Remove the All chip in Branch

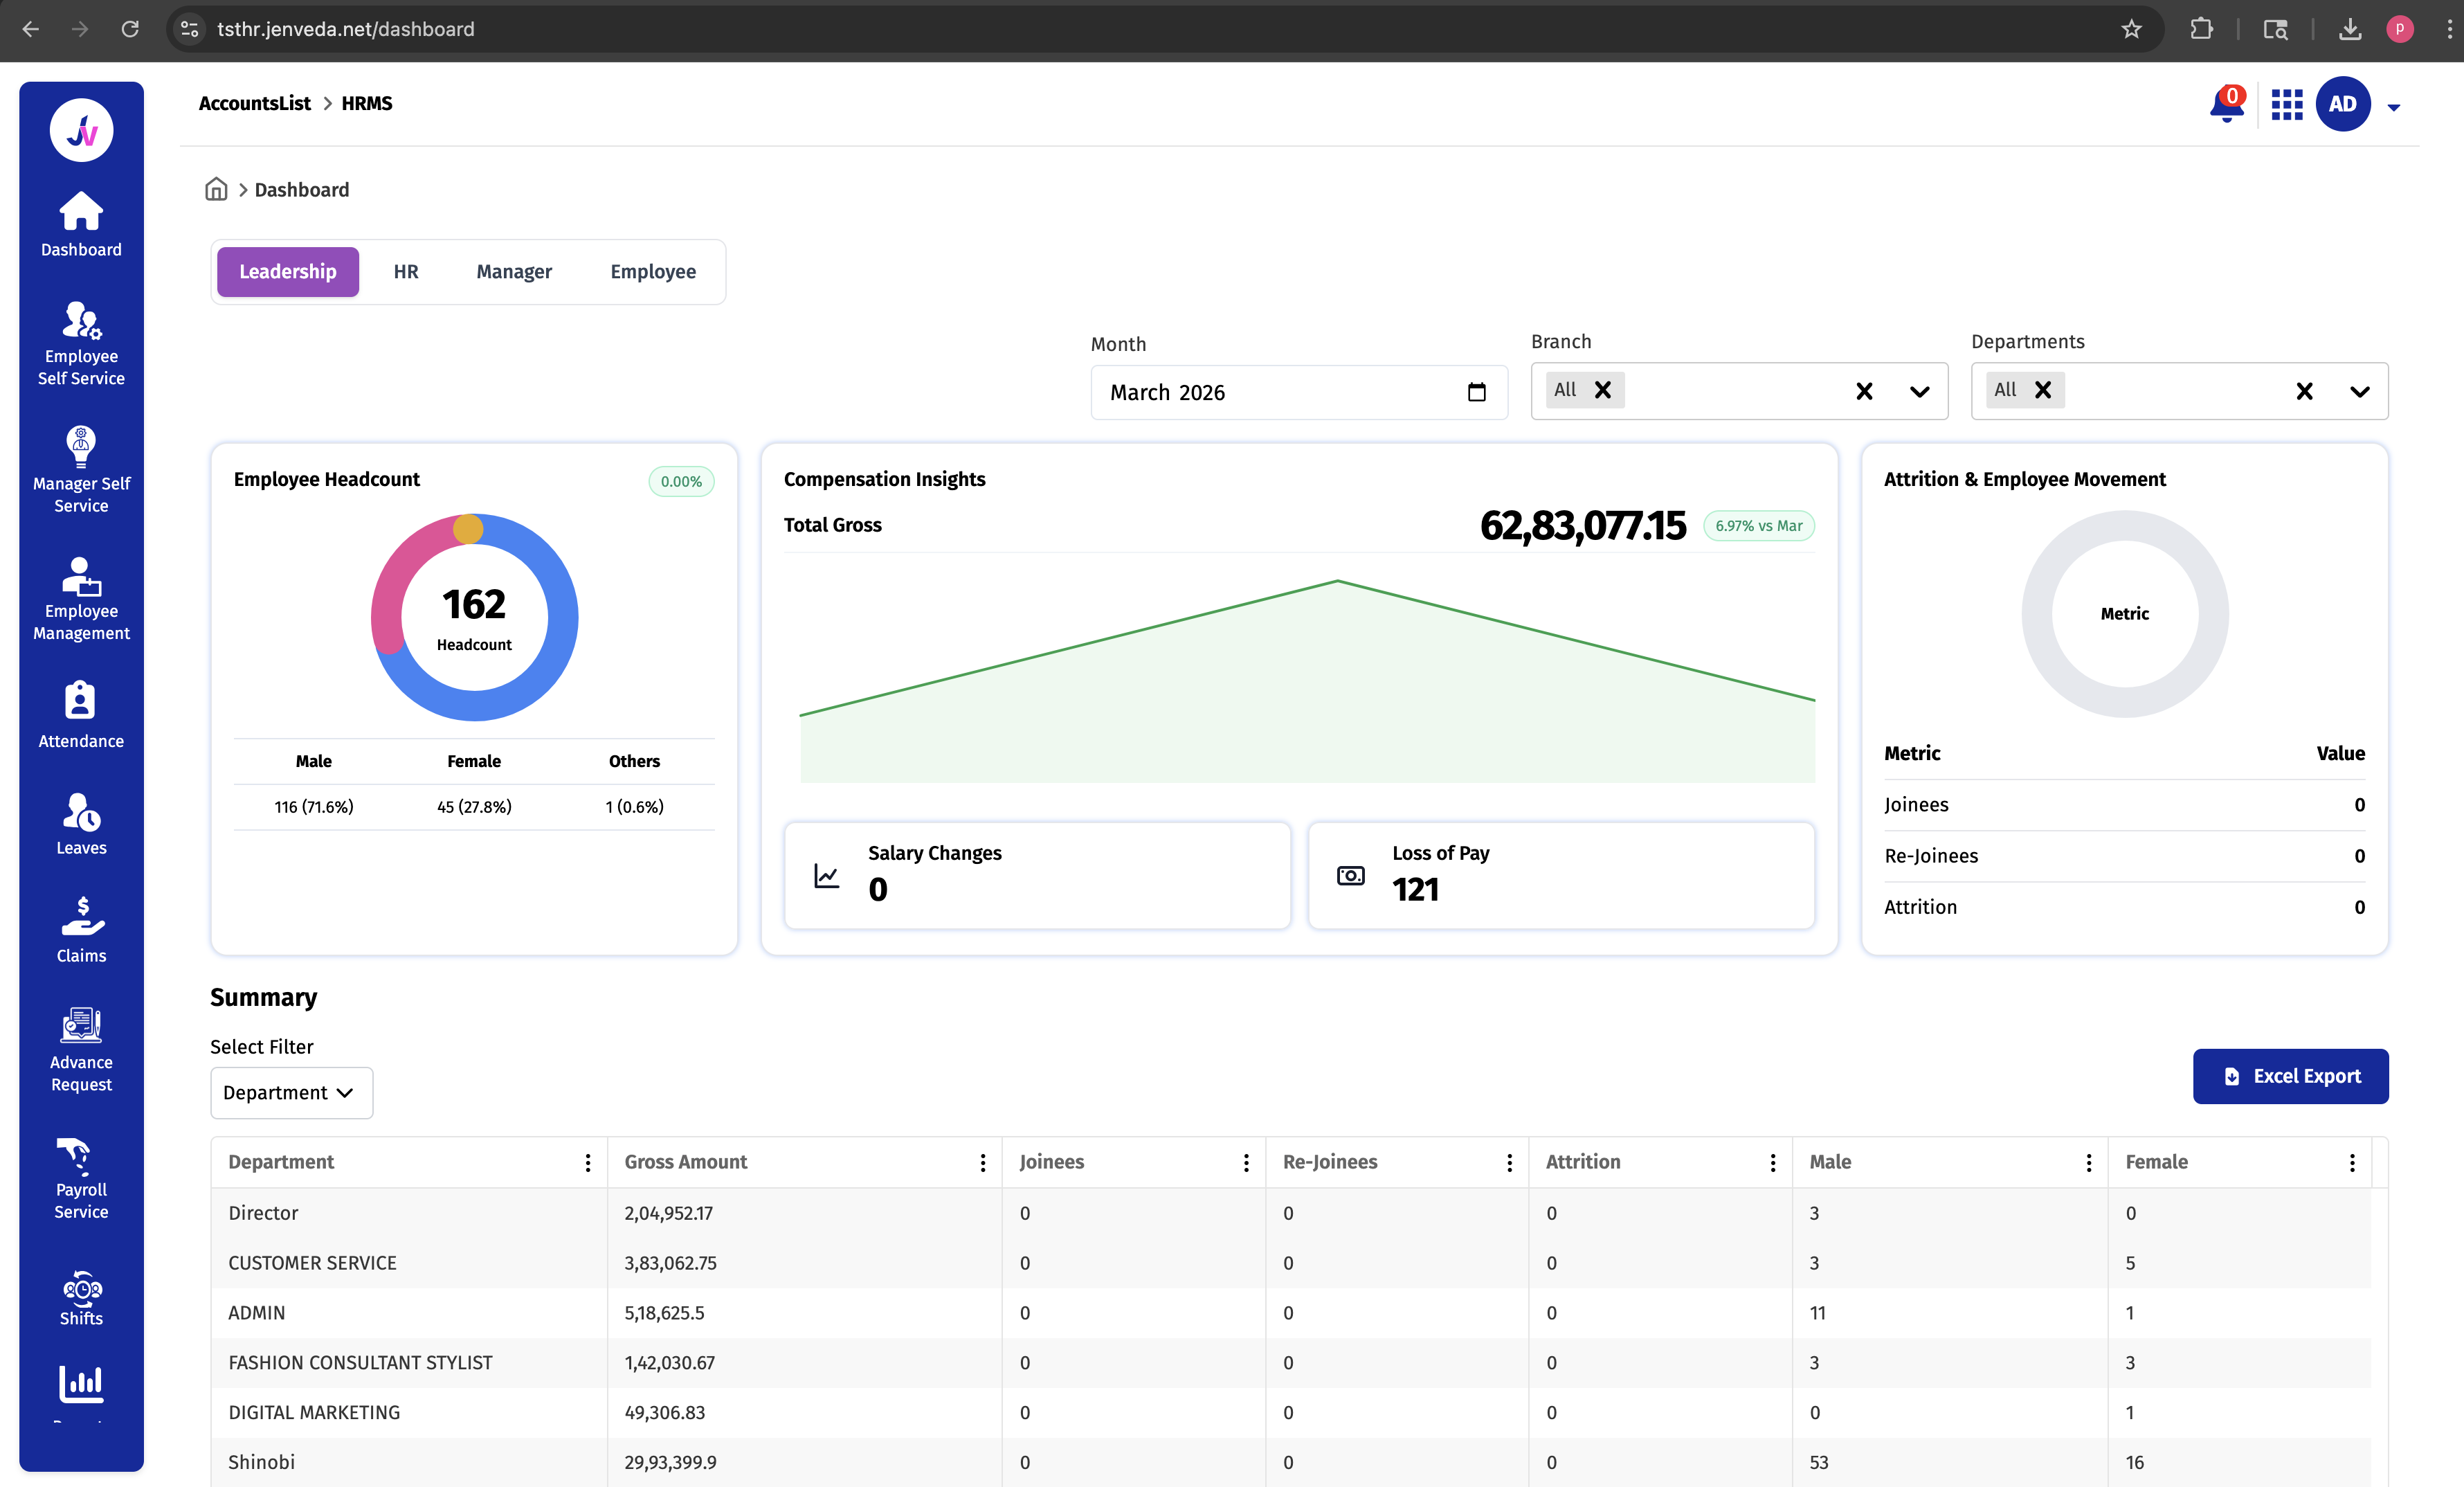point(1602,390)
